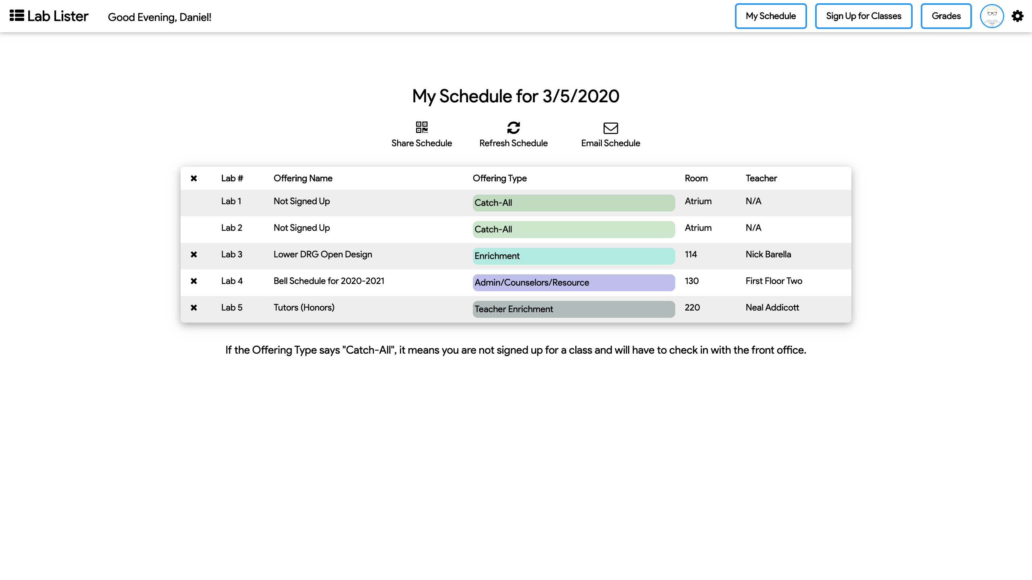Click the purple Admin/Counselors/Resource badge
Image resolution: width=1032 pixels, height=580 pixels.
tap(574, 283)
